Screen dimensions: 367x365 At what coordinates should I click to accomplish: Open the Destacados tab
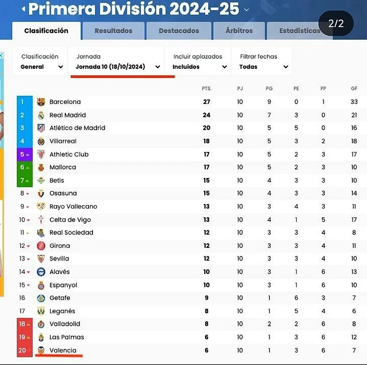click(179, 31)
